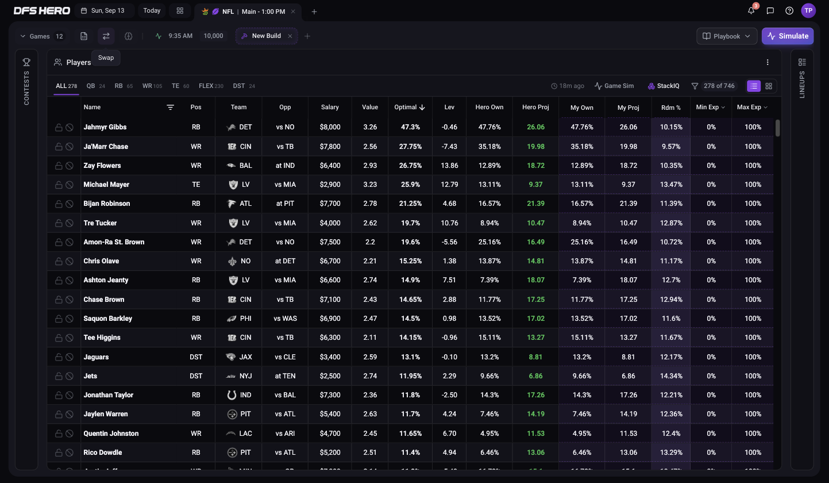Exclude Ja'Marr Chase with ban icon
829x483 pixels.
coord(70,147)
